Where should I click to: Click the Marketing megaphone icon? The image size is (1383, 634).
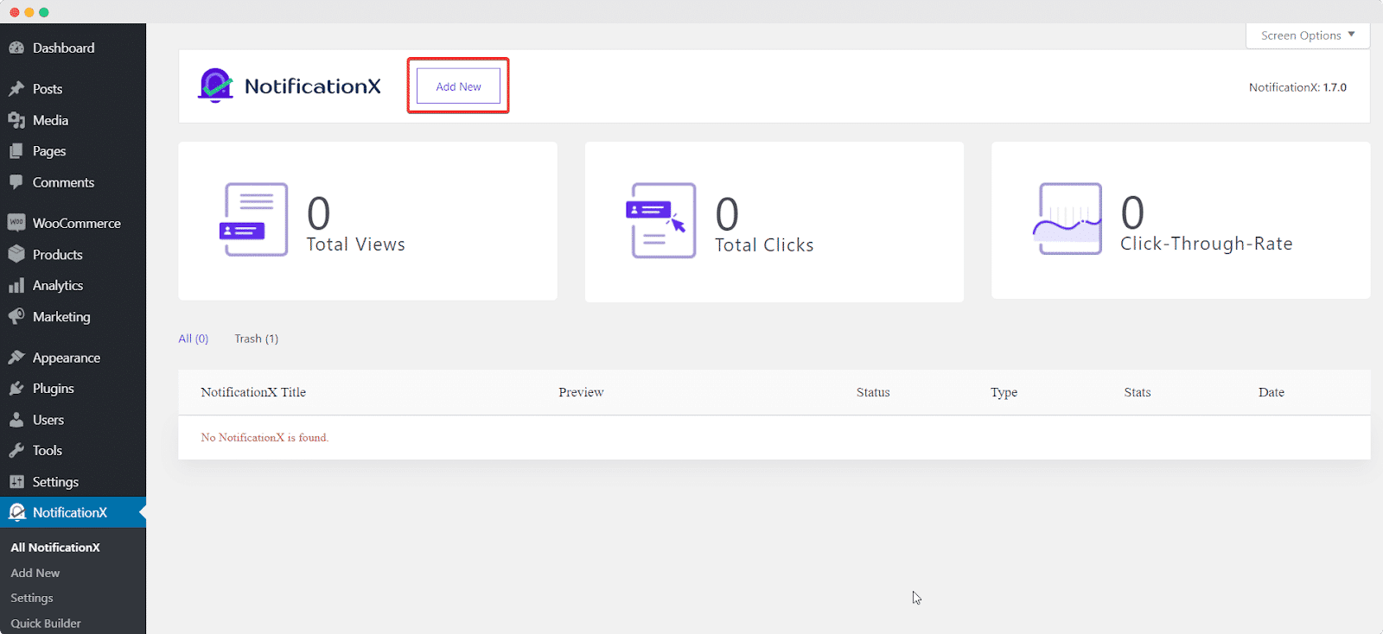pyautogui.click(x=16, y=317)
